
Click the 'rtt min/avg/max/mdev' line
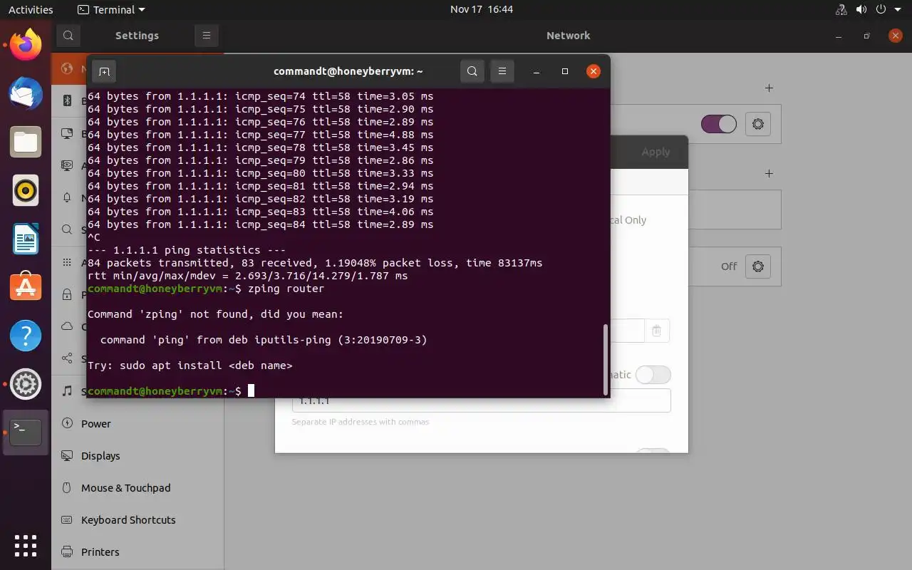tap(248, 276)
